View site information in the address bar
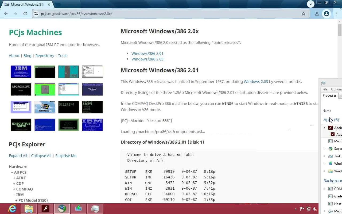Viewport: 342px width, 214px height. (x=36, y=14)
